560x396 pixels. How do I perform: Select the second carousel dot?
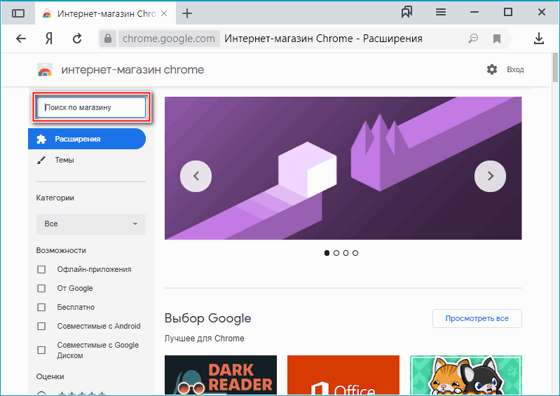(x=336, y=253)
